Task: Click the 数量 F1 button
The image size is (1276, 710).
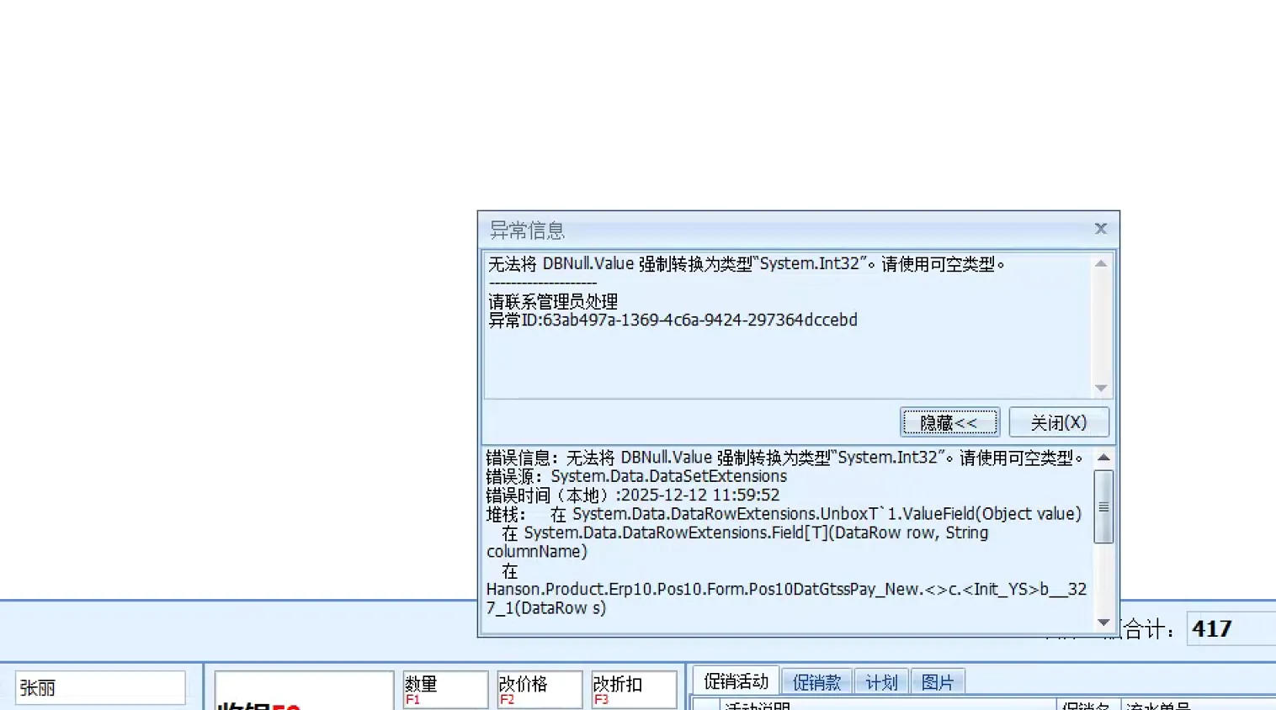Action: click(x=445, y=689)
